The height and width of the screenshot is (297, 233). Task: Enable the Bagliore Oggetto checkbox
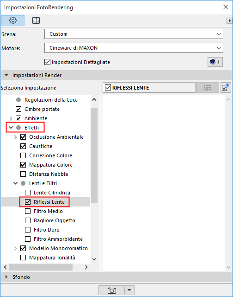pos(28,220)
